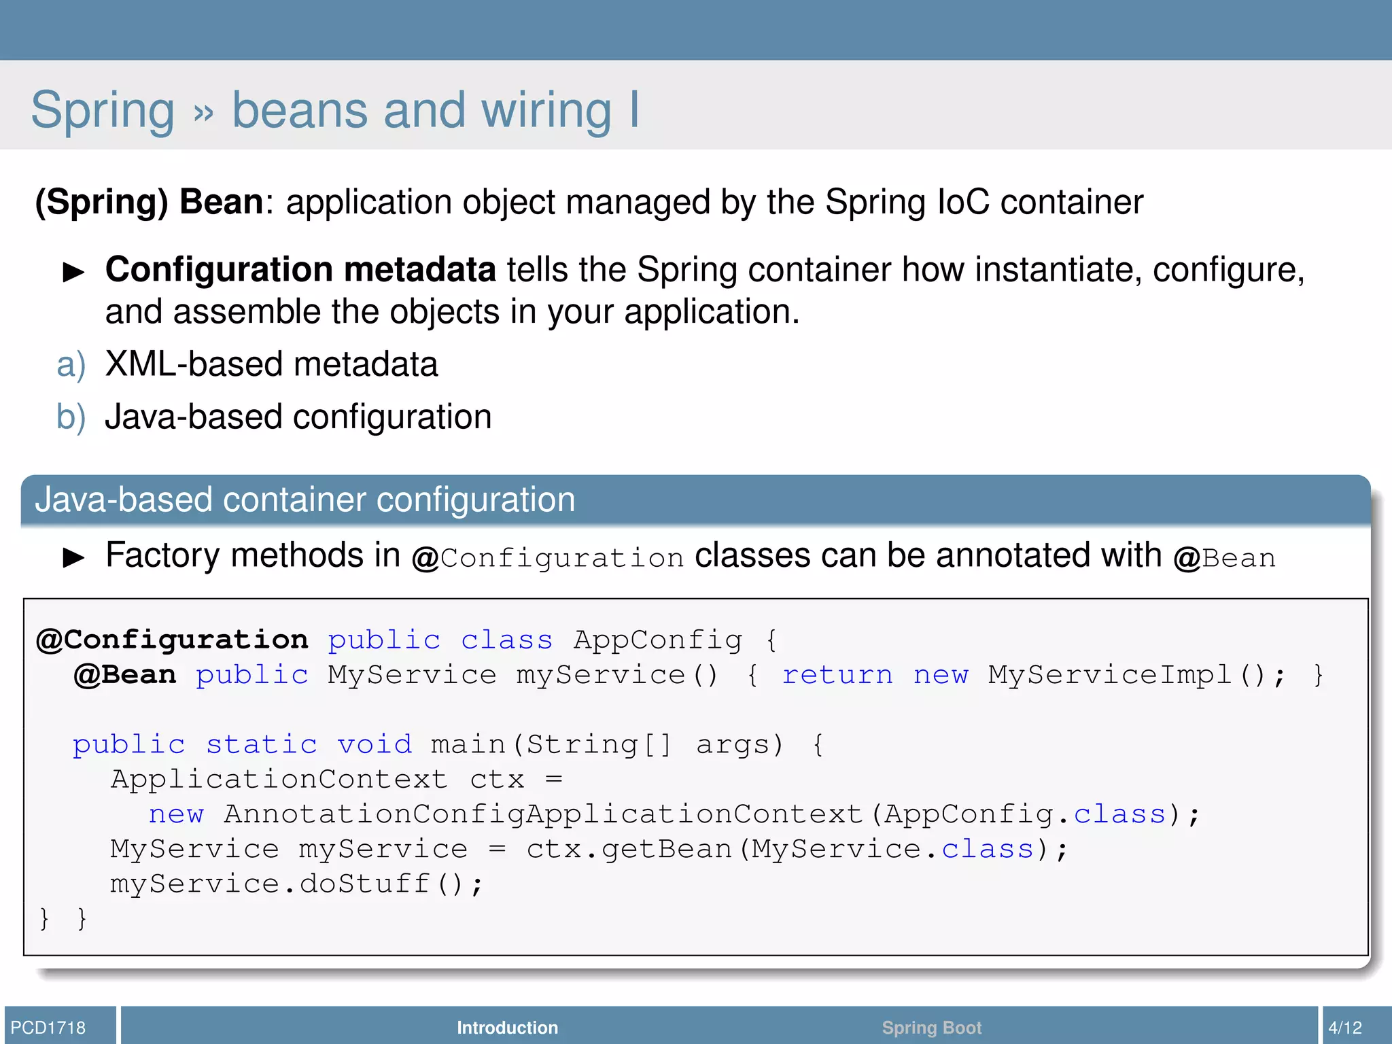Click the Introduction section in footer
Screen dimensions: 1392x1044
[507, 1027]
